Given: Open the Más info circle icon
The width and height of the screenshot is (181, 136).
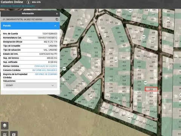Looking at the screenshot, I should [28, 2].
